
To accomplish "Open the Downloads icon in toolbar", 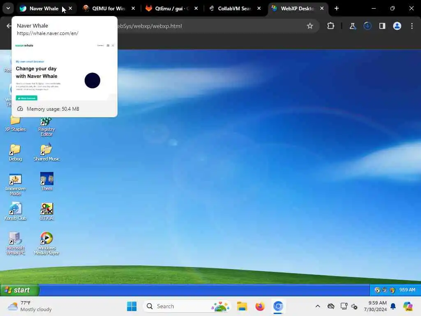I will (x=367, y=26).
